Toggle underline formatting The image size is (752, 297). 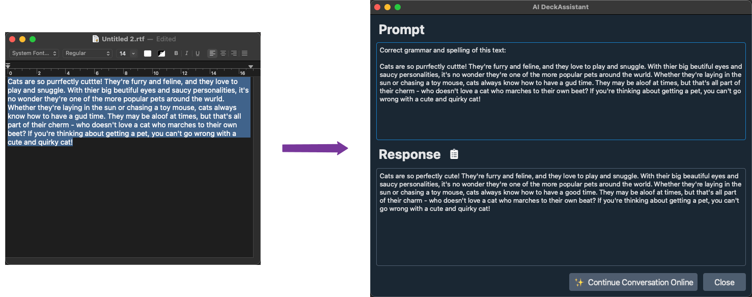[x=198, y=53]
